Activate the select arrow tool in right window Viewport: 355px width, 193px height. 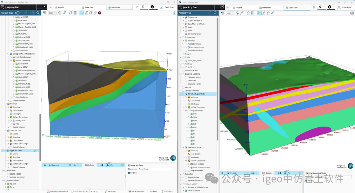tap(259, 13)
